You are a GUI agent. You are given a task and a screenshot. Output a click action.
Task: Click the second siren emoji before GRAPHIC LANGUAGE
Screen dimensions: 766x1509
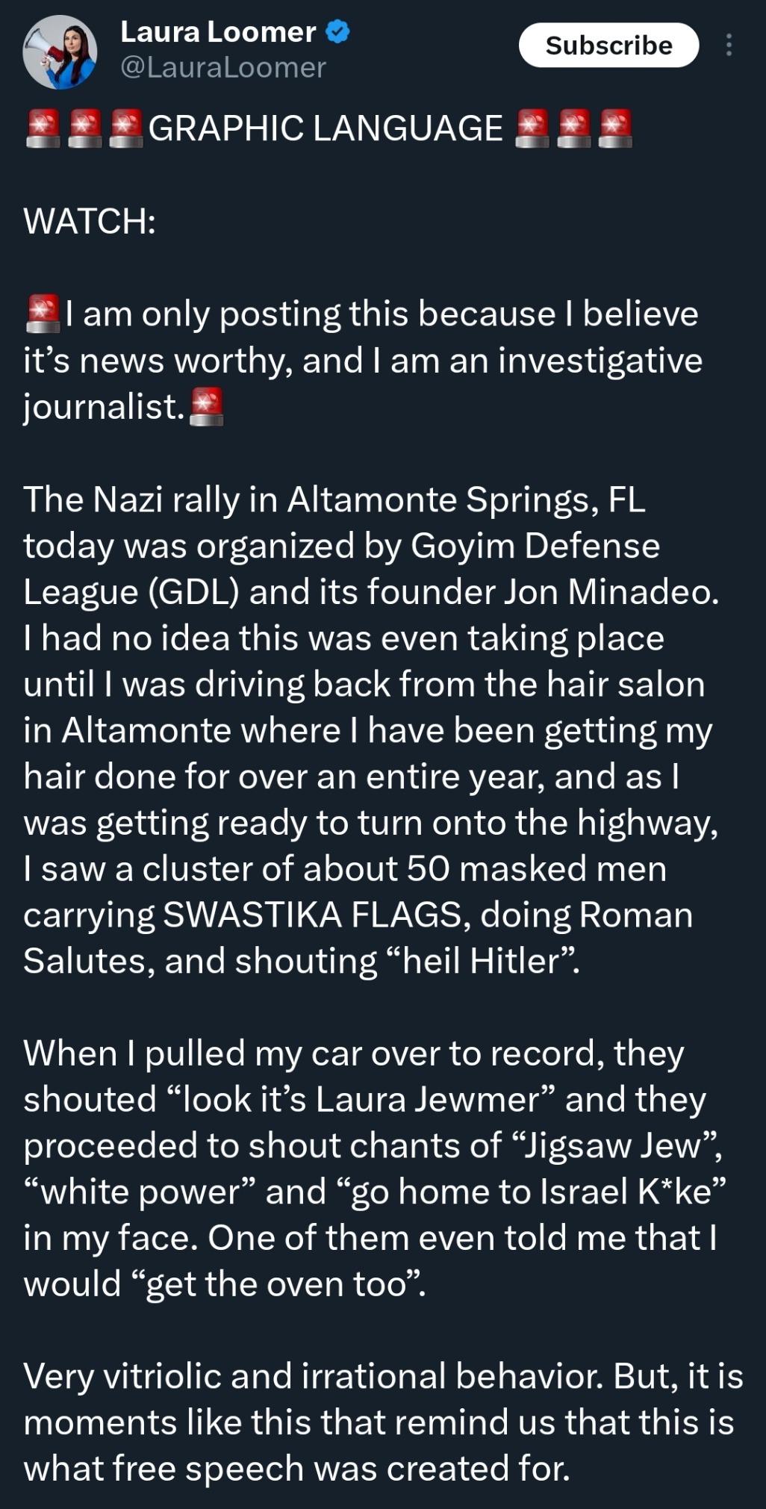84,128
